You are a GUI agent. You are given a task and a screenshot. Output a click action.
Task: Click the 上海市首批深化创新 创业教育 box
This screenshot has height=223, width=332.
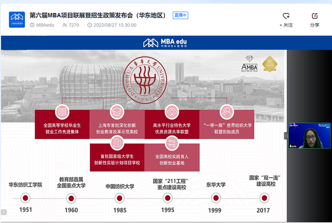click(117, 124)
